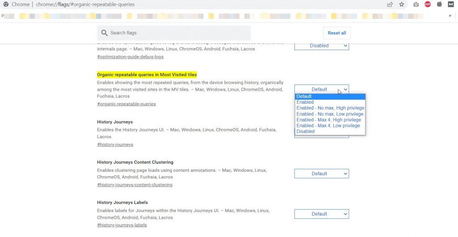Click the share page icon in address bar
This screenshot has width=458, height=237.
click(390, 4)
